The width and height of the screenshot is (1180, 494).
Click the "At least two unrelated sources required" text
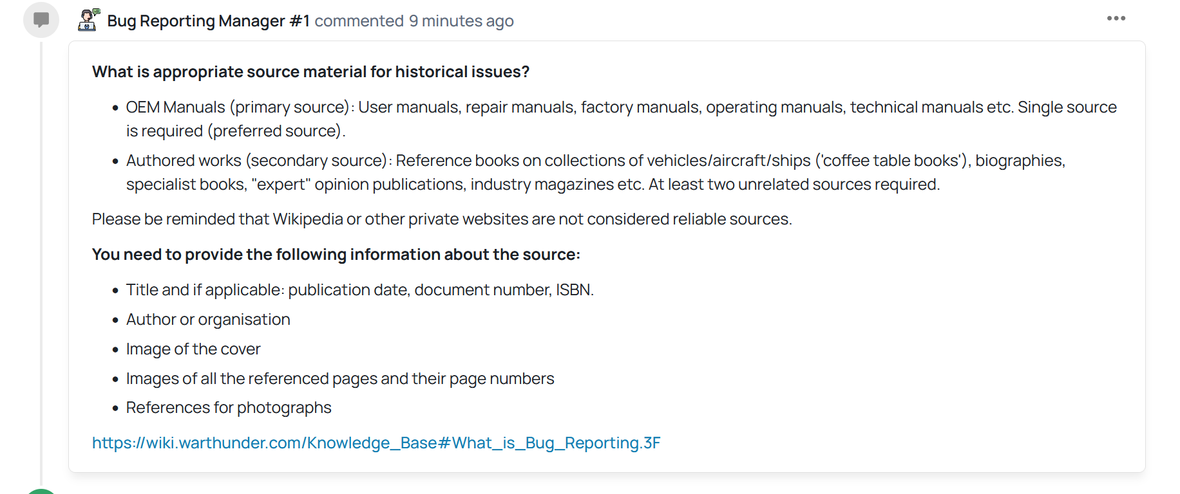794,185
